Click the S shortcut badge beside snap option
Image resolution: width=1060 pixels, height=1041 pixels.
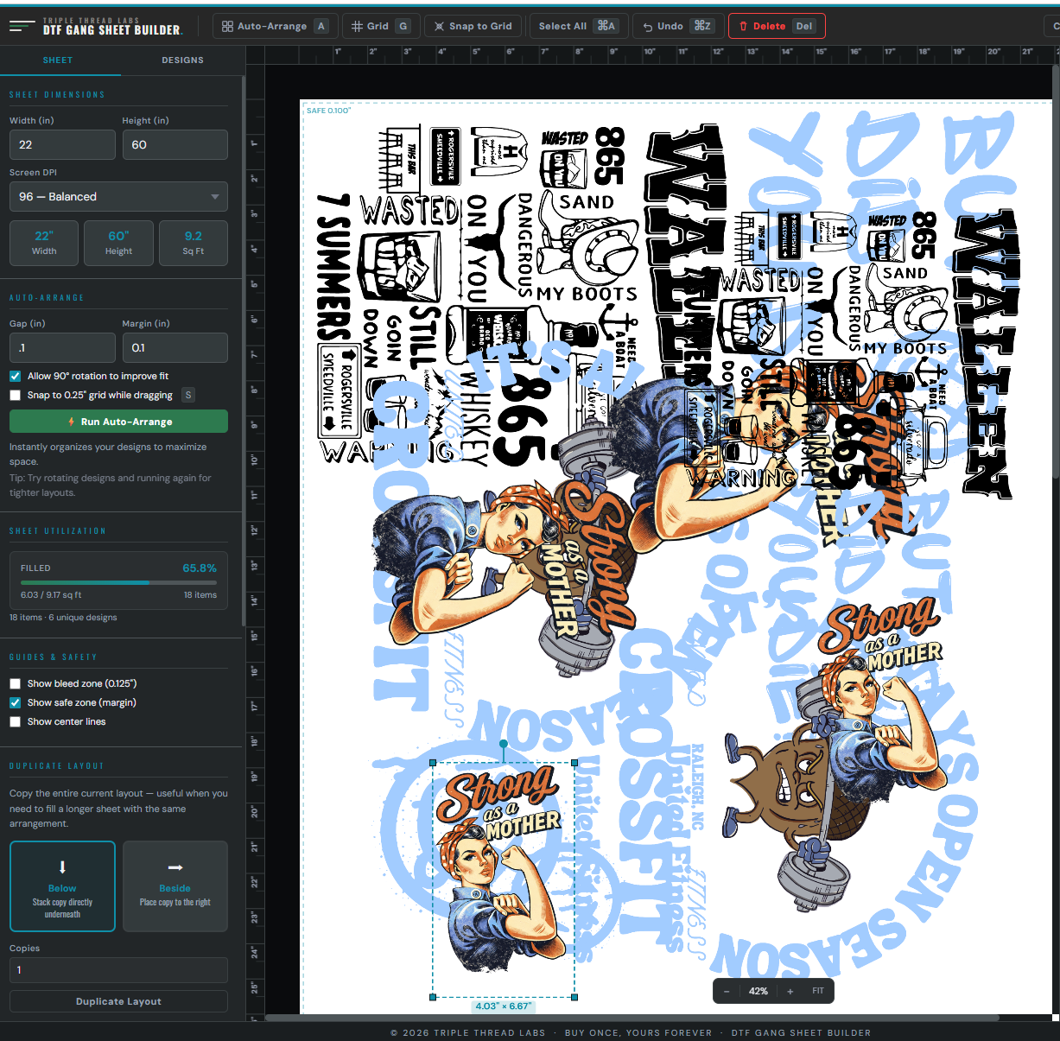tap(188, 395)
